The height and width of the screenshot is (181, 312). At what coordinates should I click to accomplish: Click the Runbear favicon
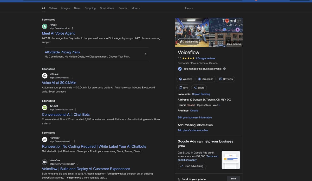click(x=45, y=140)
